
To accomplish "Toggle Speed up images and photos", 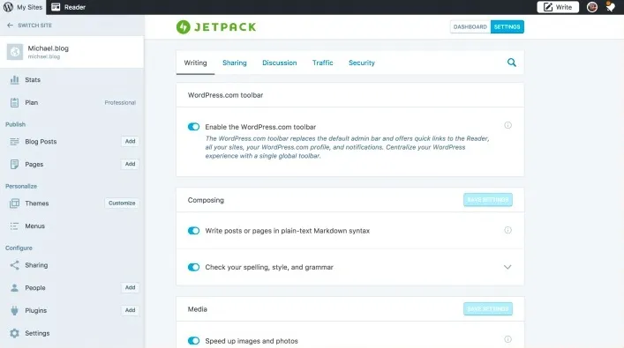I will pos(194,341).
